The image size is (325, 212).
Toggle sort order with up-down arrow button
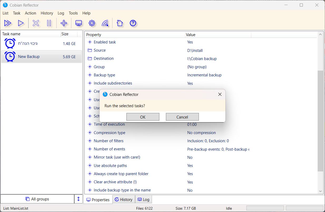click(78, 199)
